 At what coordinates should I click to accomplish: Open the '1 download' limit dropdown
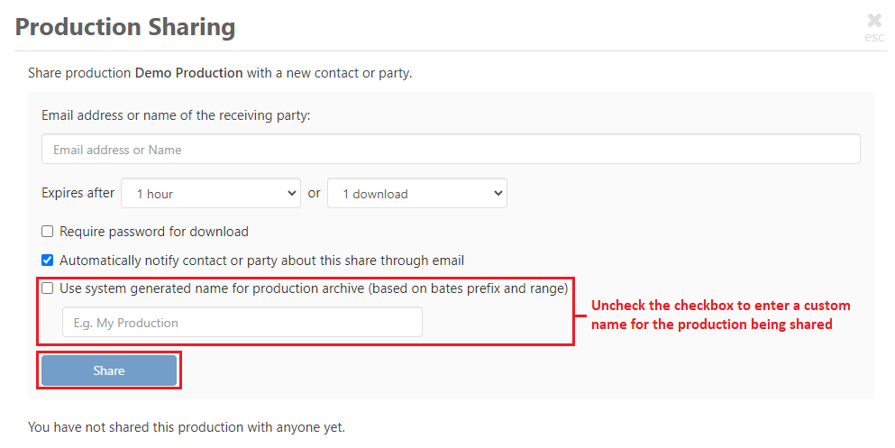[417, 194]
